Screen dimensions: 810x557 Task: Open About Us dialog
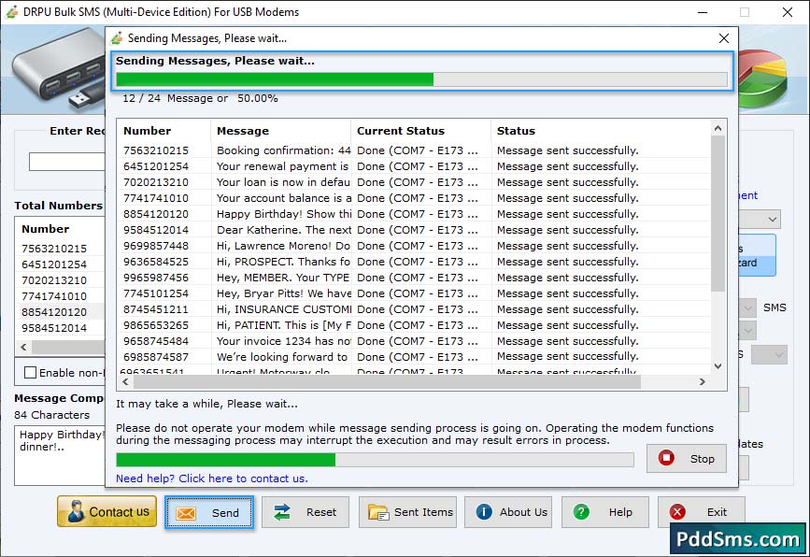coord(508,512)
